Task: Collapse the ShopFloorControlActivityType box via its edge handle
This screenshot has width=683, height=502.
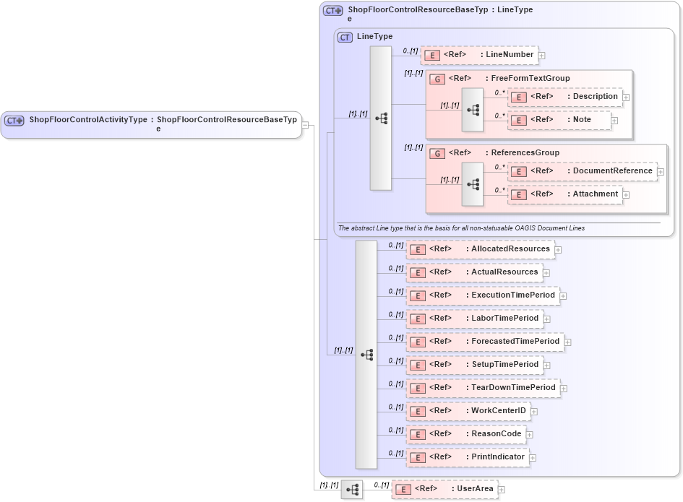Action: coord(305,124)
